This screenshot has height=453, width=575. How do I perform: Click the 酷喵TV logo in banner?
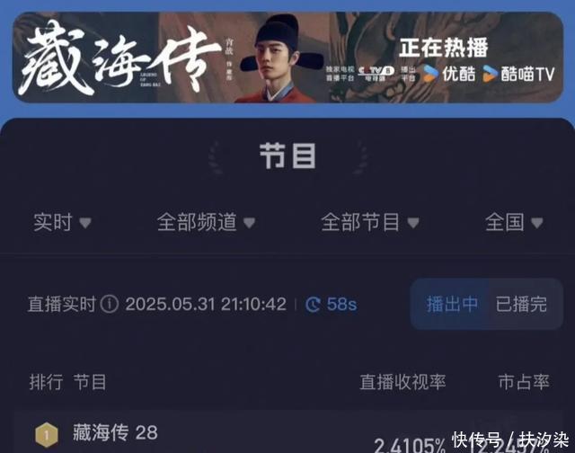pyautogui.click(x=518, y=74)
